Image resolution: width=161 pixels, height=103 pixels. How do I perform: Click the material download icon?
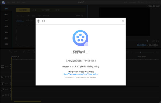point(39,16)
